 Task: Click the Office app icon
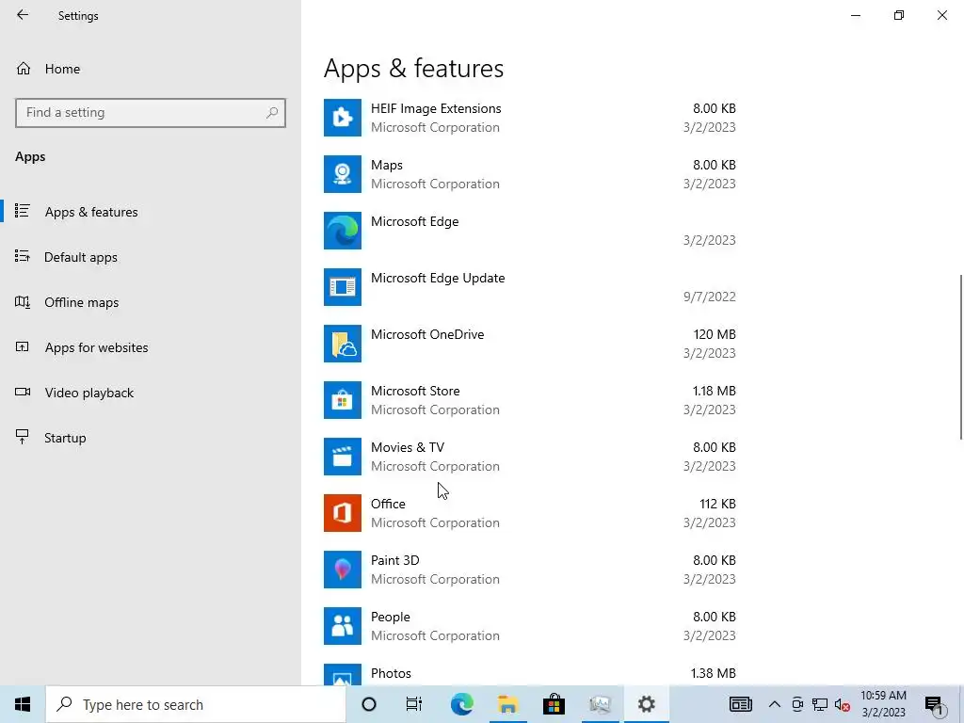[343, 513]
